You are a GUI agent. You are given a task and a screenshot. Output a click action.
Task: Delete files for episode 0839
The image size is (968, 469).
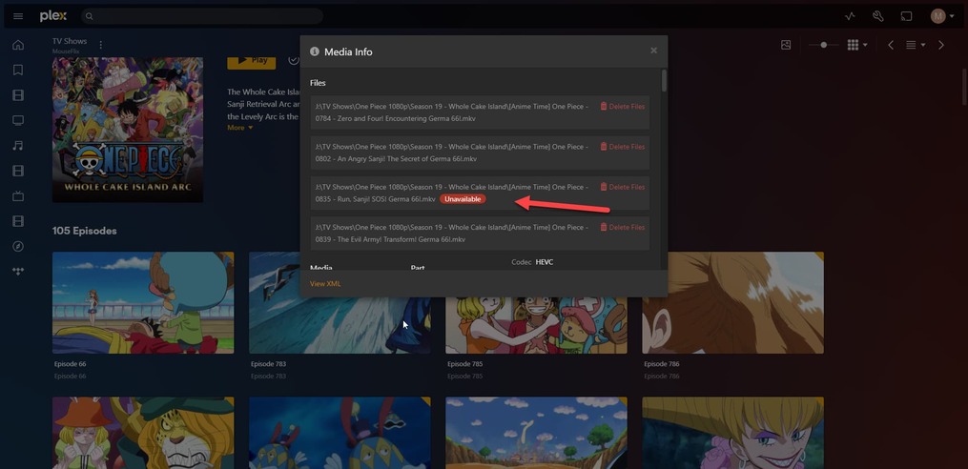tap(622, 227)
